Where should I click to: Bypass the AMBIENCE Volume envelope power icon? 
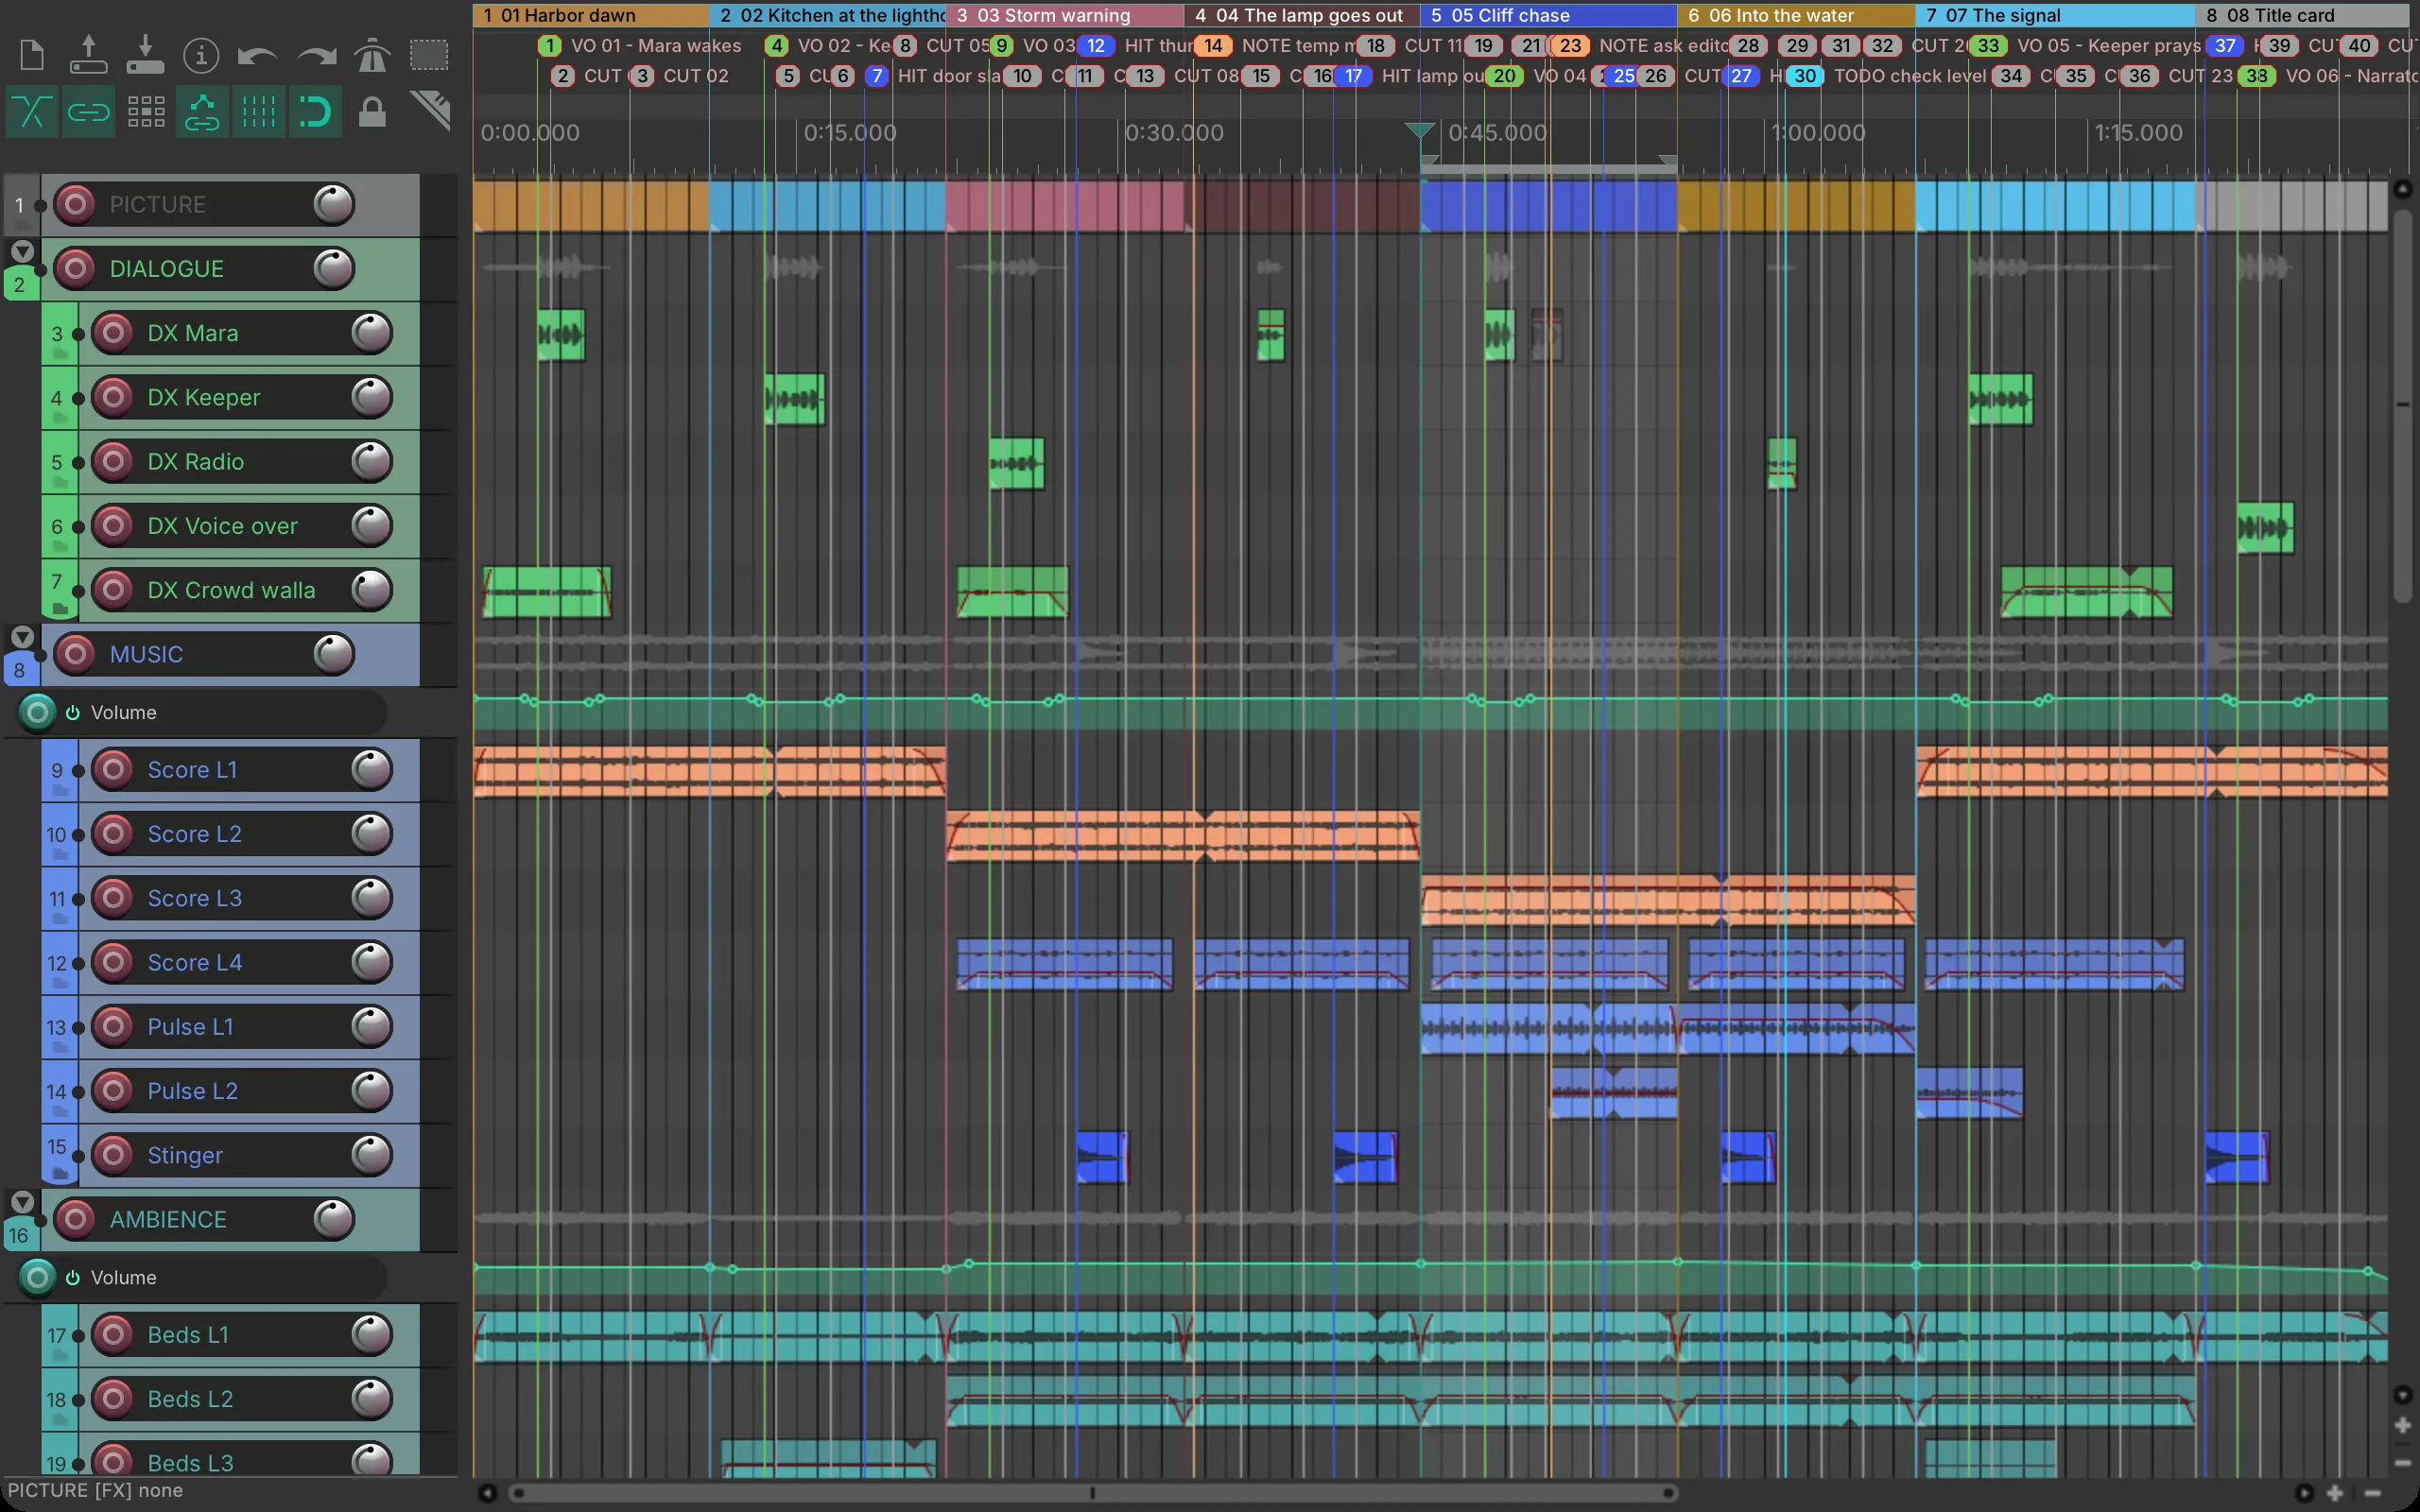72,1278
